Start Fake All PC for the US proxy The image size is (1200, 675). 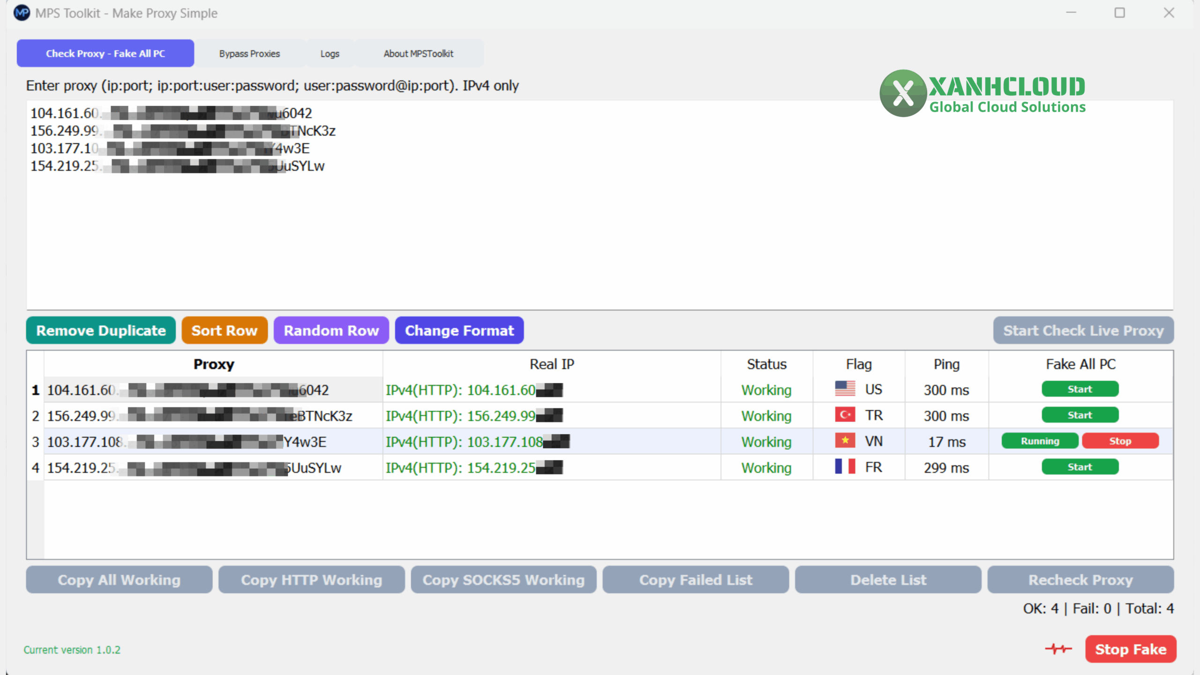pyautogui.click(x=1080, y=389)
